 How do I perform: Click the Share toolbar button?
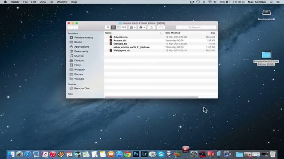point(151,27)
